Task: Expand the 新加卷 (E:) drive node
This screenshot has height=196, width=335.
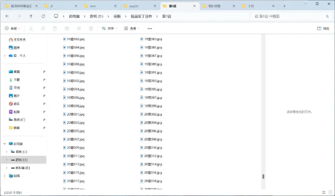Action: click(7, 168)
